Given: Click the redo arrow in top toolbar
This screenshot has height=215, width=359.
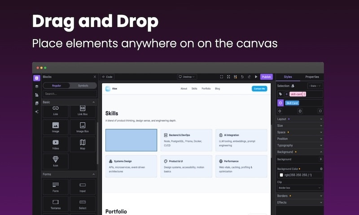Looking at the screenshot, I should pyautogui.click(x=249, y=77).
